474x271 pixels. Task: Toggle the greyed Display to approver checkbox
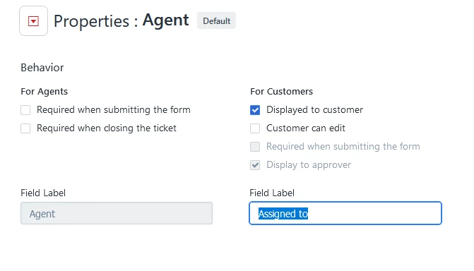pos(255,165)
